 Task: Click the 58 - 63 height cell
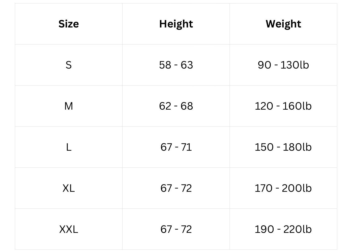click(176, 65)
